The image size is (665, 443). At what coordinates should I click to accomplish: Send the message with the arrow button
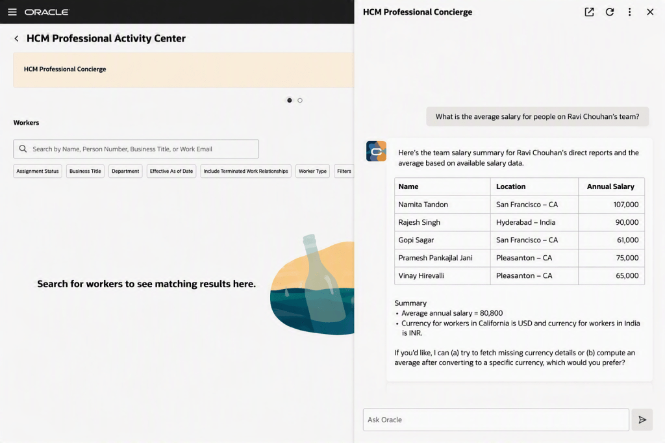[642, 420]
